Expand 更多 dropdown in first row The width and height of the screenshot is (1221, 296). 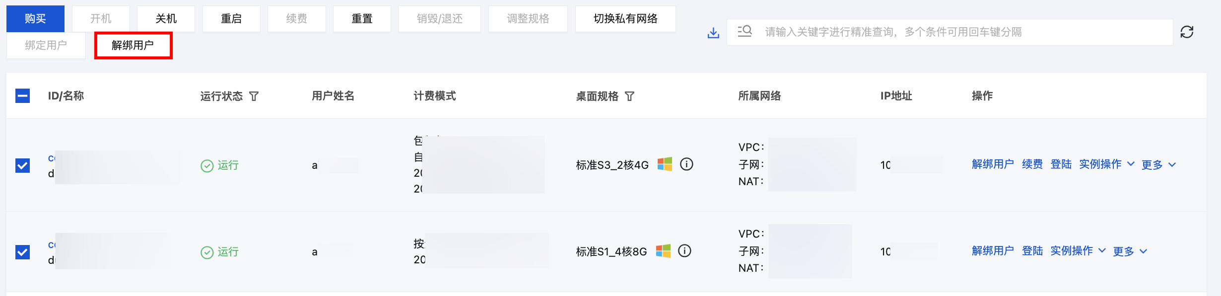click(1158, 165)
